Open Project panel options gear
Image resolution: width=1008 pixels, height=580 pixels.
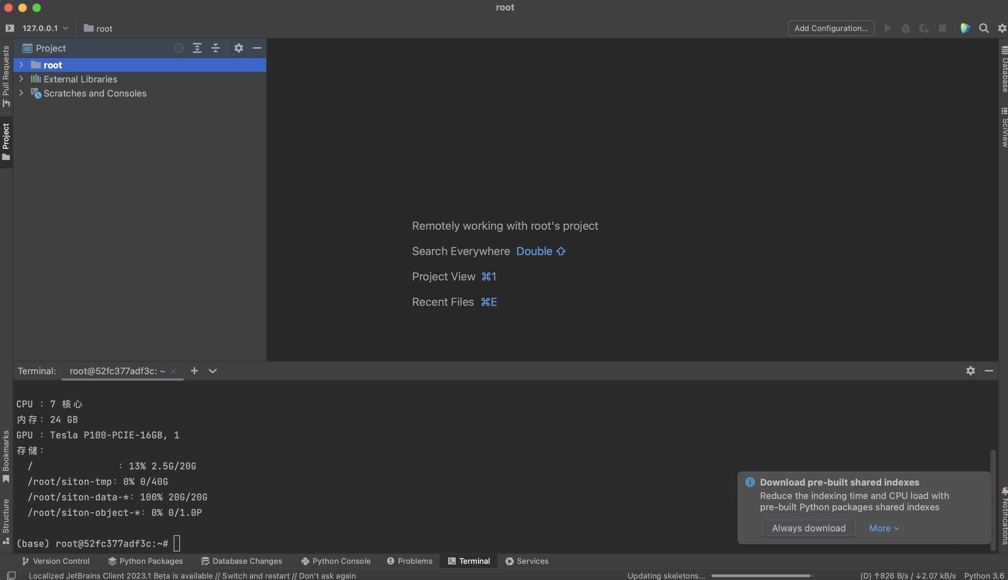pos(238,48)
